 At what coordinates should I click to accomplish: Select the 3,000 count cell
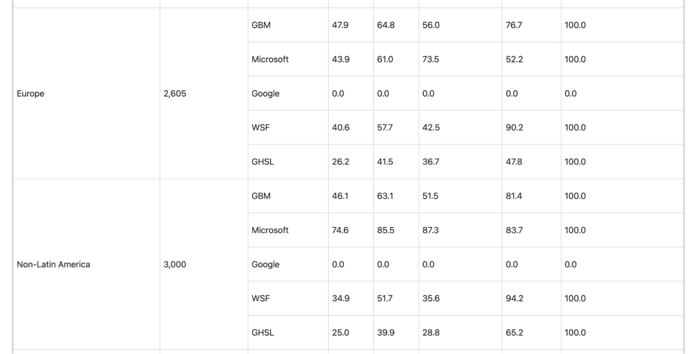(175, 264)
